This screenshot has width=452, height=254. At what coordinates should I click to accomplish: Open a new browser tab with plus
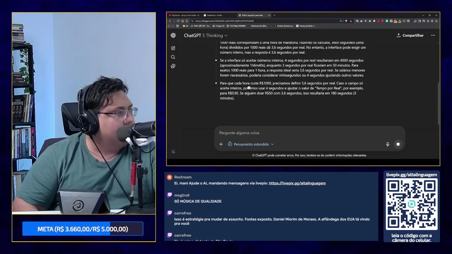(274, 15)
